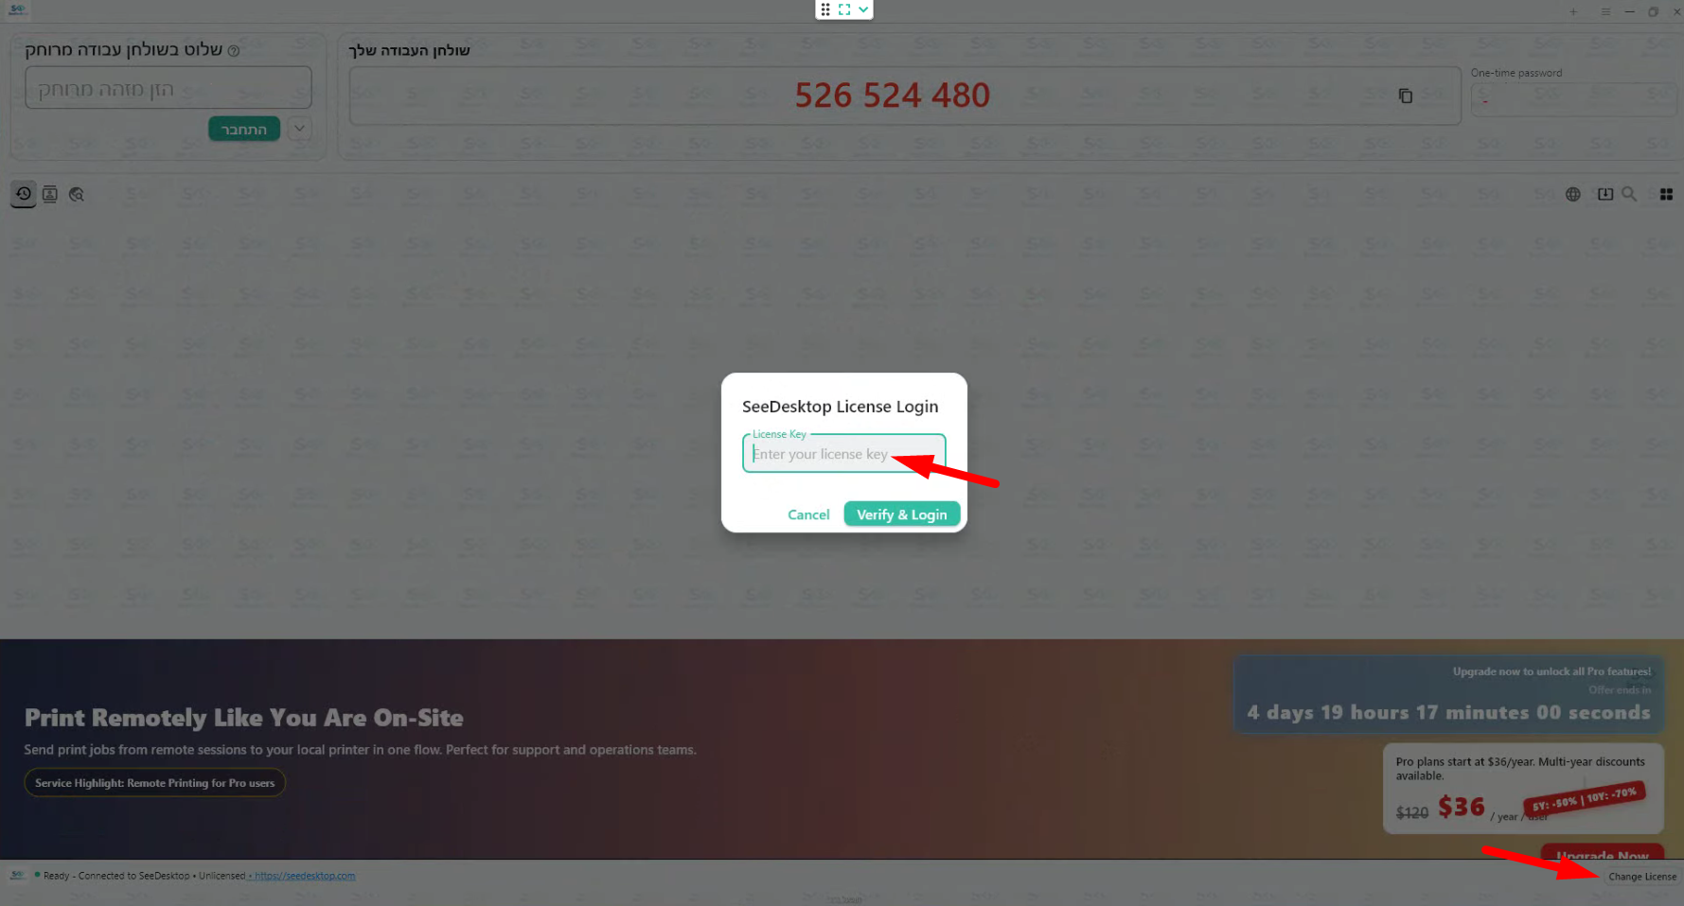Click the help icon beside remote desktop title
This screenshot has width=1684, height=906.
(x=234, y=50)
